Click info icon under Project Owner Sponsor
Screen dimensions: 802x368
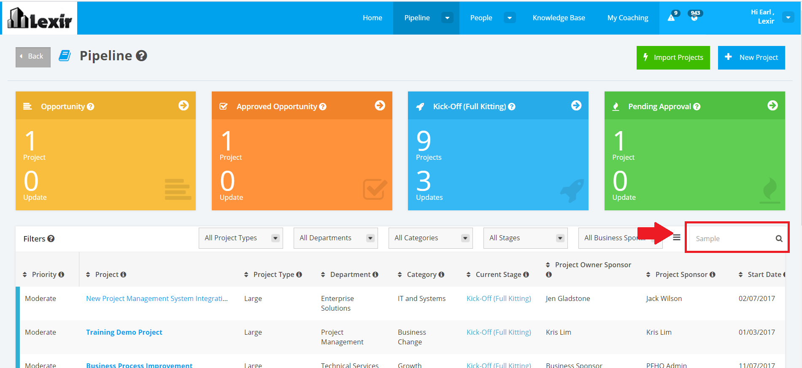pos(549,274)
